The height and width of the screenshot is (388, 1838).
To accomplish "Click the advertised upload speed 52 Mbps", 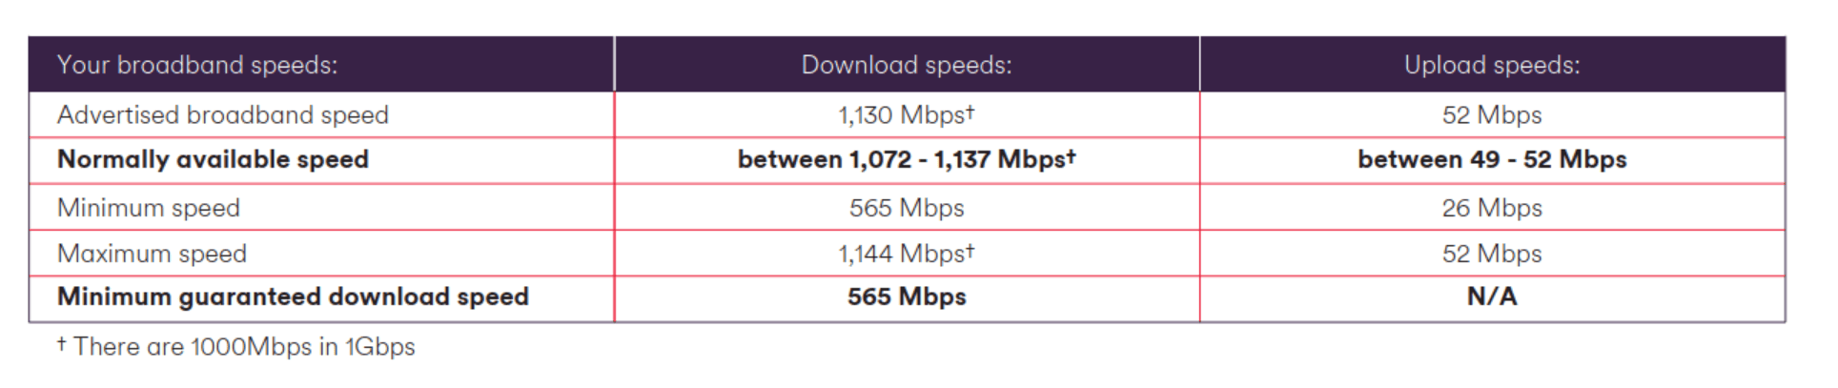I will pyautogui.click(x=1491, y=115).
